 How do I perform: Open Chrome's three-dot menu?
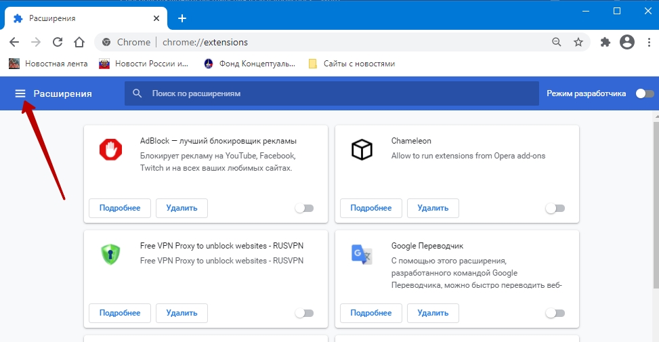(648, 42)
